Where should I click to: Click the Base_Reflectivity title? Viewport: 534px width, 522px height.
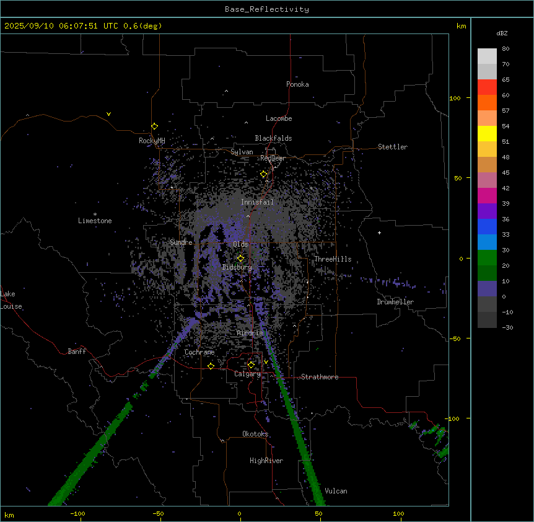tap(267, 9)
